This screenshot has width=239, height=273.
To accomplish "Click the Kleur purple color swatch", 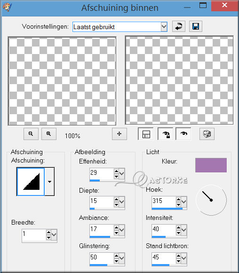I will (211, 165).
